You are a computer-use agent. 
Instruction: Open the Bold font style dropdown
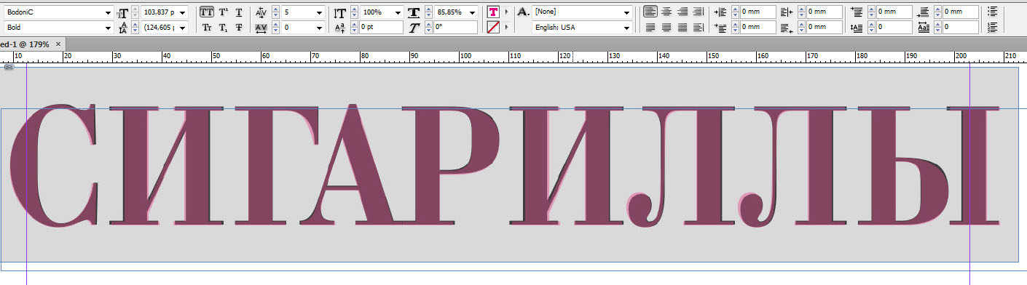(x=109, y=28)
